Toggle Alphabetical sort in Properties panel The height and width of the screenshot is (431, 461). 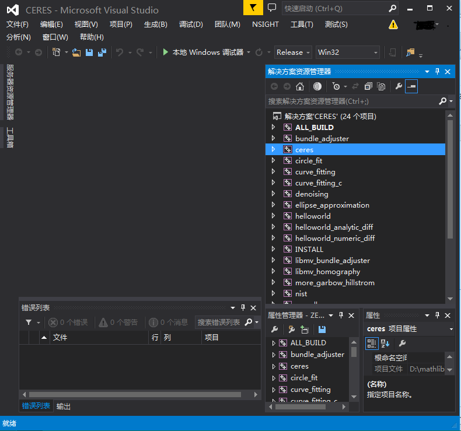[385, 343]
